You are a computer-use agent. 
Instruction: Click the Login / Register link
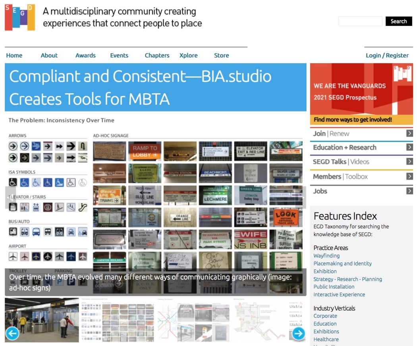387,55
